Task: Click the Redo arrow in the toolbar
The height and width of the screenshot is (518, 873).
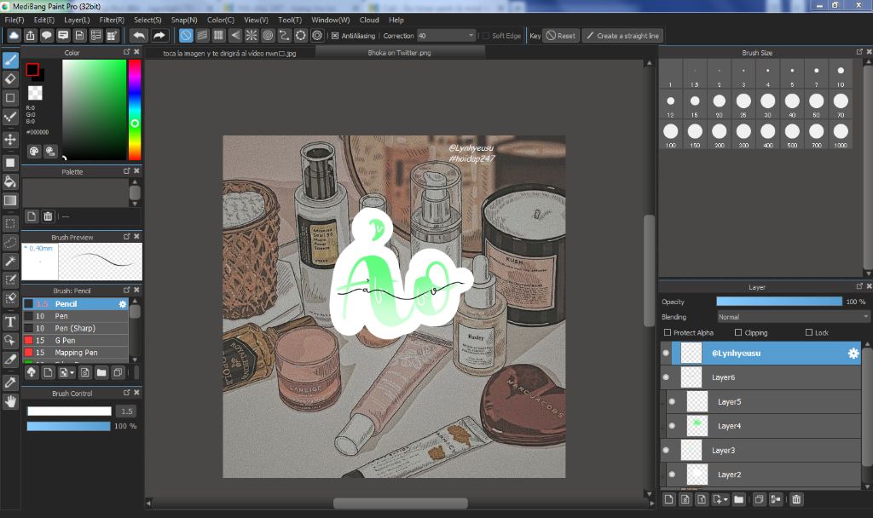Action: tap(159, 36)
